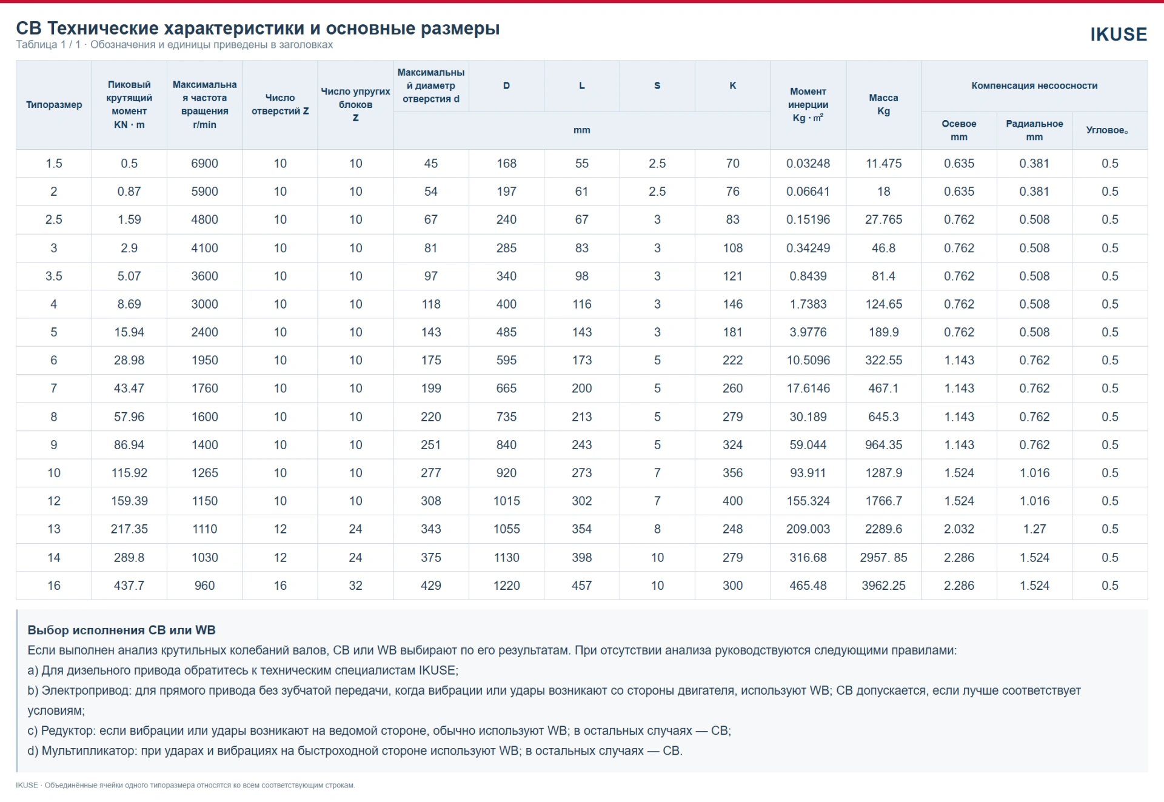This screenshot has height=802, width=1164.
Task: Click the IKUSE logo text
Action: click(1119, 35)
